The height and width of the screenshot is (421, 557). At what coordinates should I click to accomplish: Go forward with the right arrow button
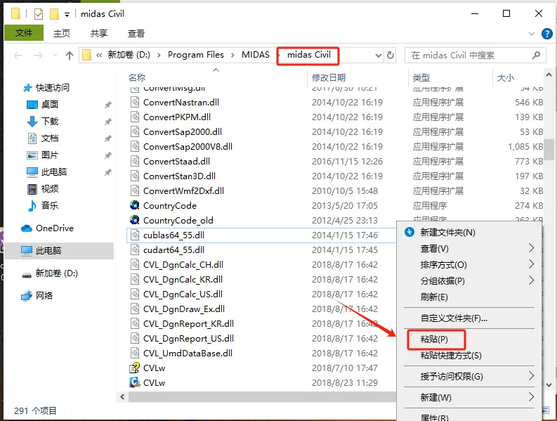coord(38,56)
